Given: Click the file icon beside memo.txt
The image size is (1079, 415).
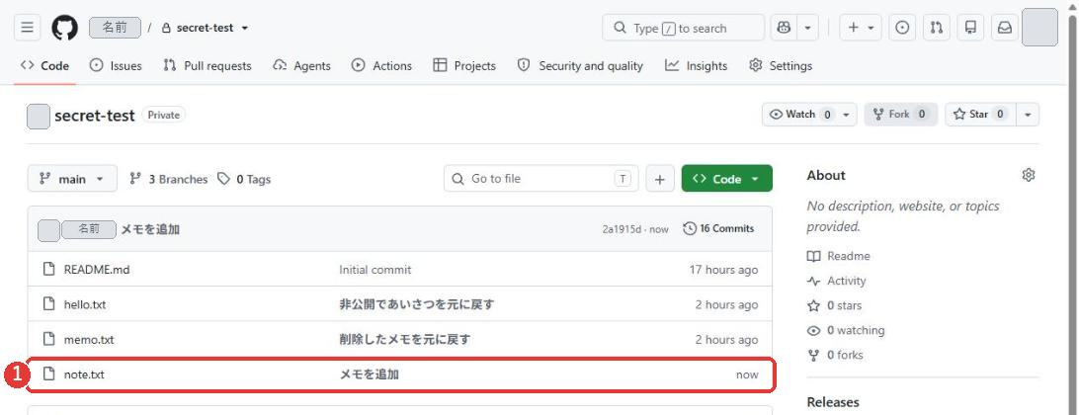Looking at the screenshot, I should 48,339.
